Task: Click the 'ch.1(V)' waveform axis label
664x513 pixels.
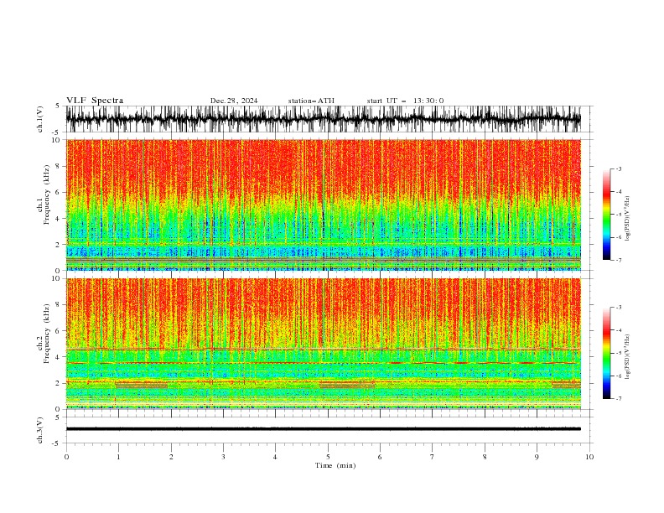Action: click(40, 119)
